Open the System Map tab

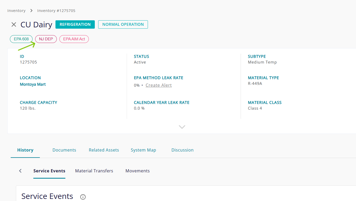point(143,150)
